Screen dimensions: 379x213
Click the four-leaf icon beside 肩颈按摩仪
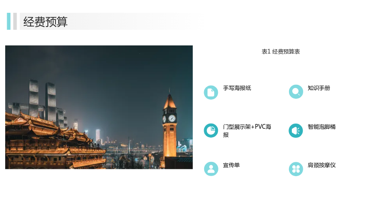click(296, 169)
